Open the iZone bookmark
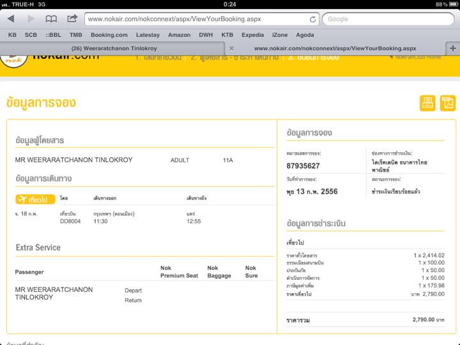The image size is (460, 345). [x=280, y=35]
